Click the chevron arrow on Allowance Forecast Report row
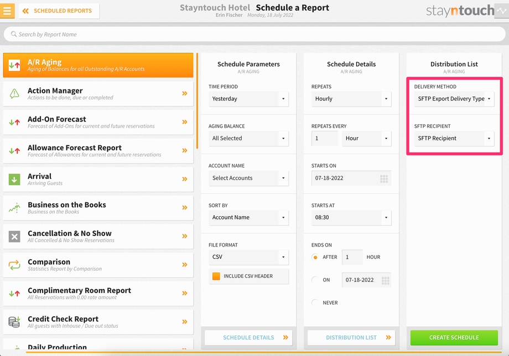509x356 pixels. [x=185, y=150]
